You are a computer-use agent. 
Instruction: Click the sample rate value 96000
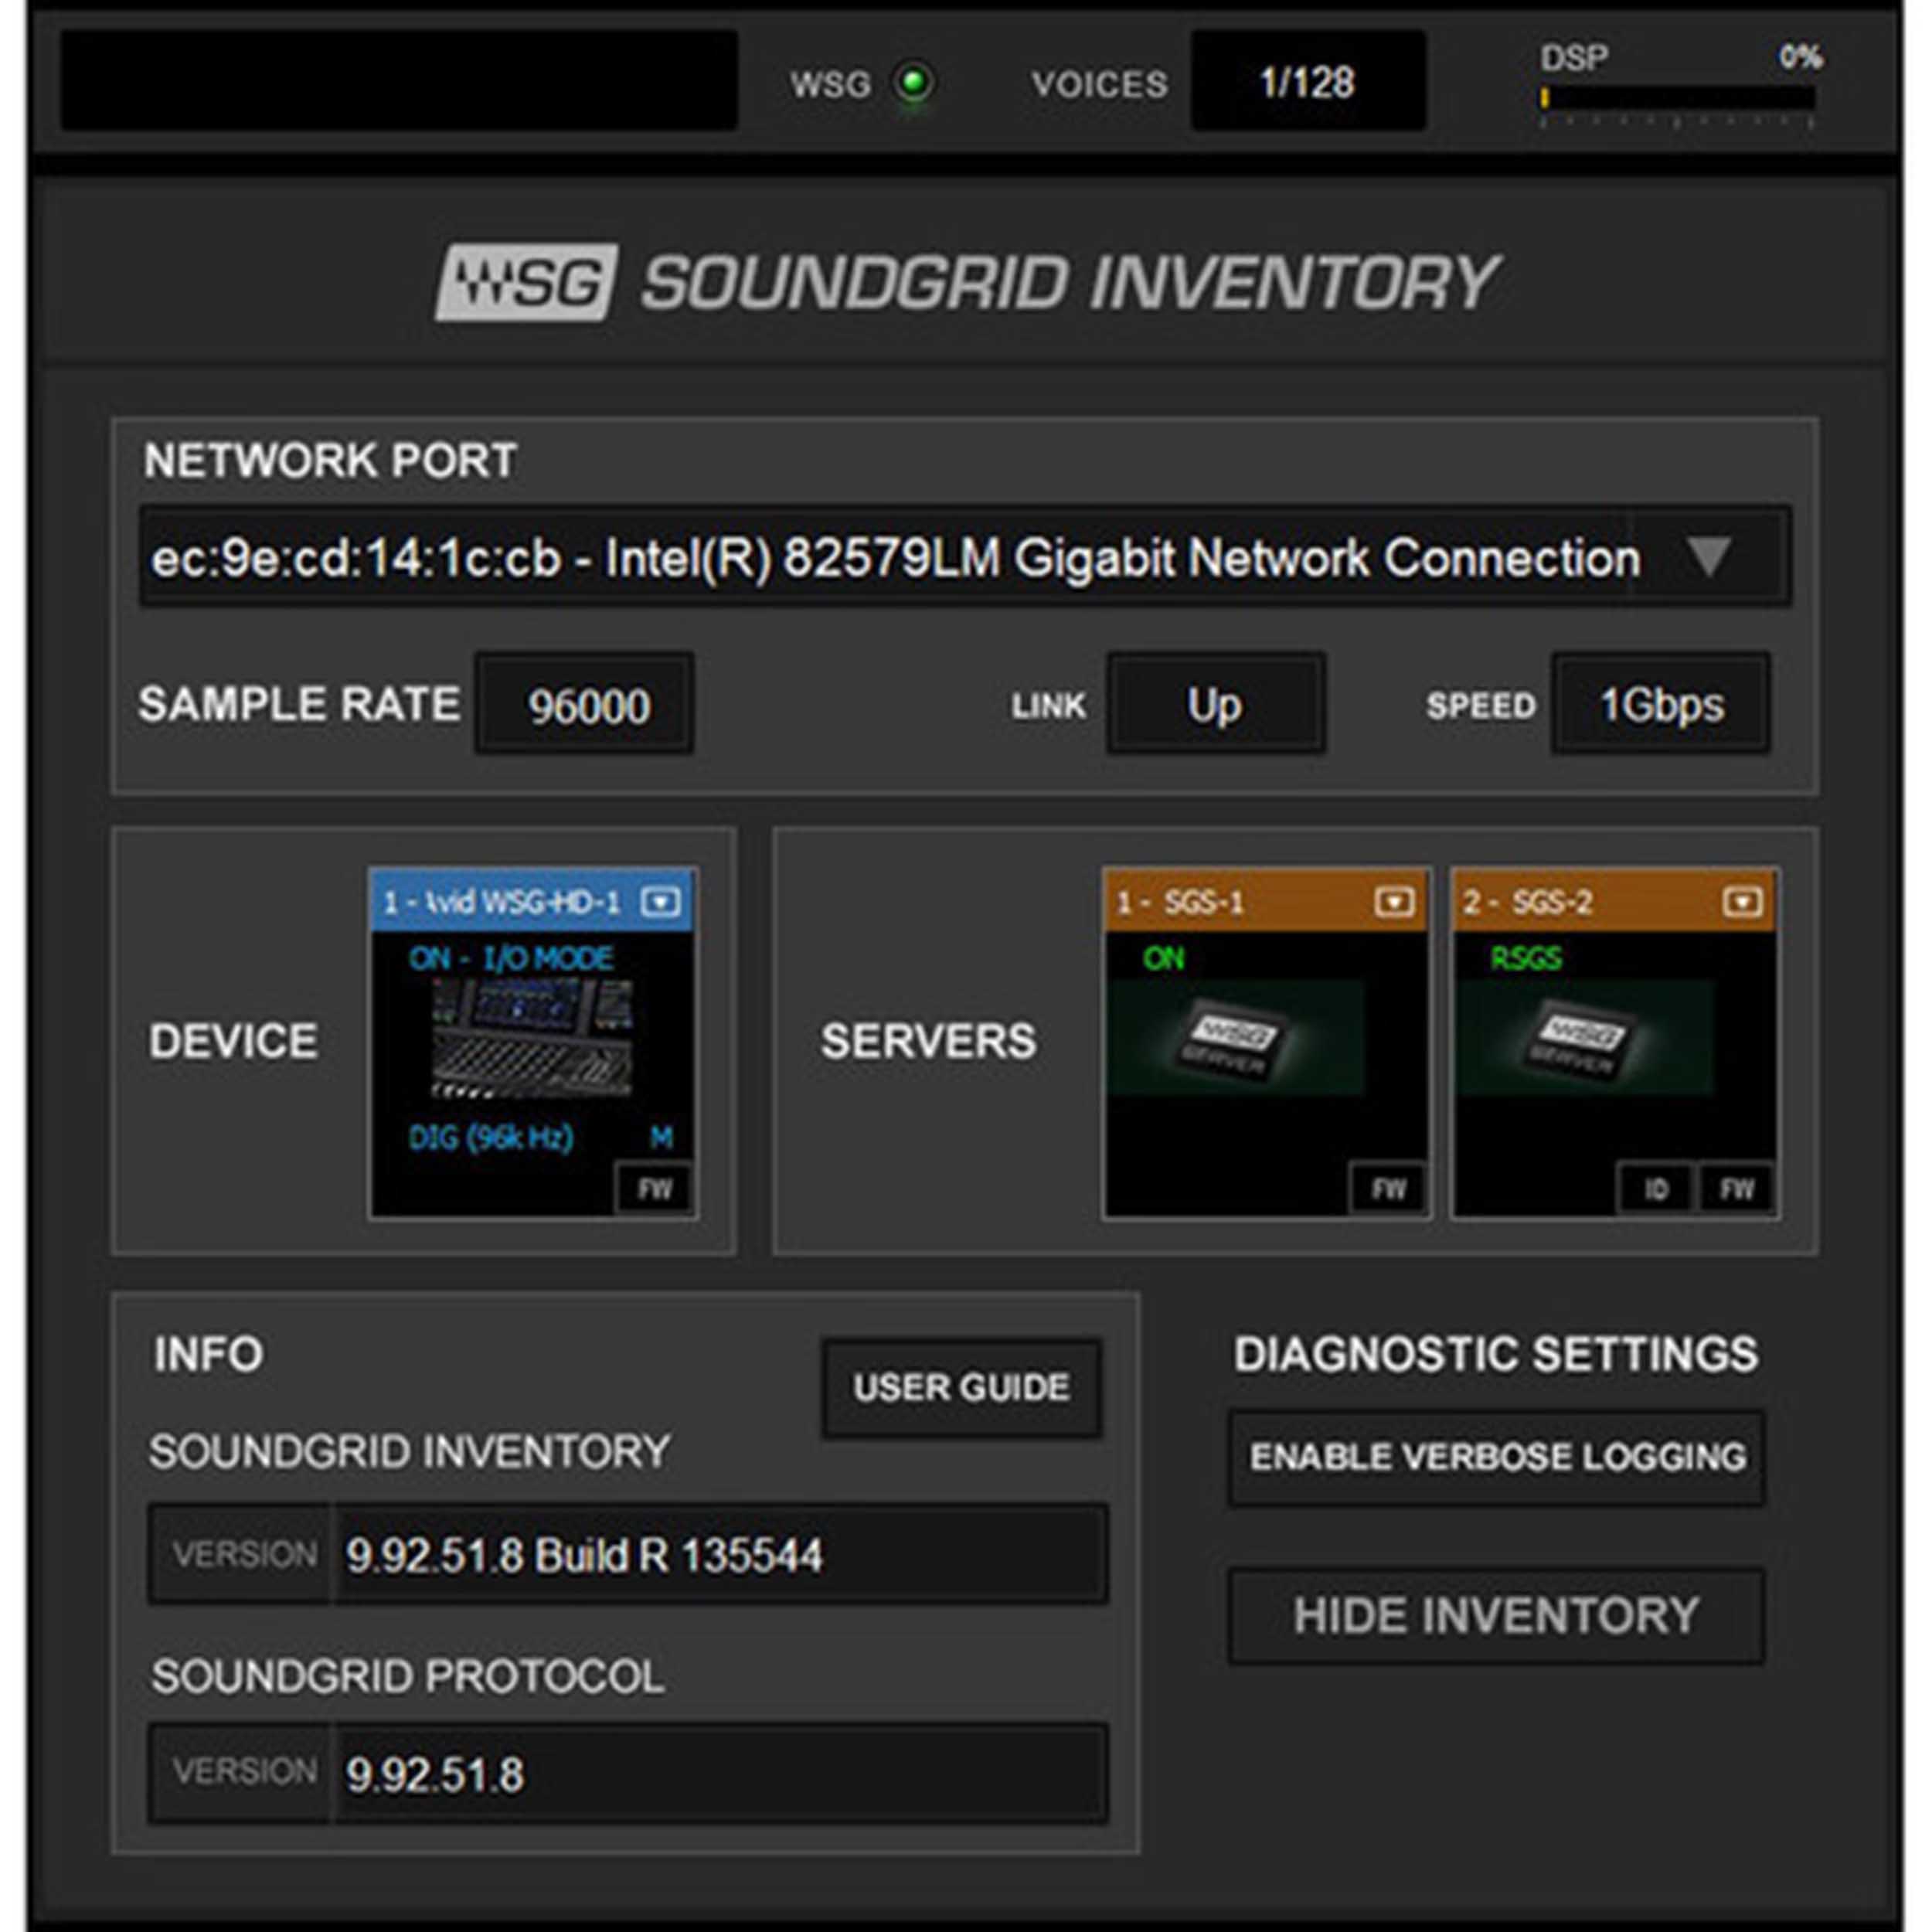click(585, 705)
